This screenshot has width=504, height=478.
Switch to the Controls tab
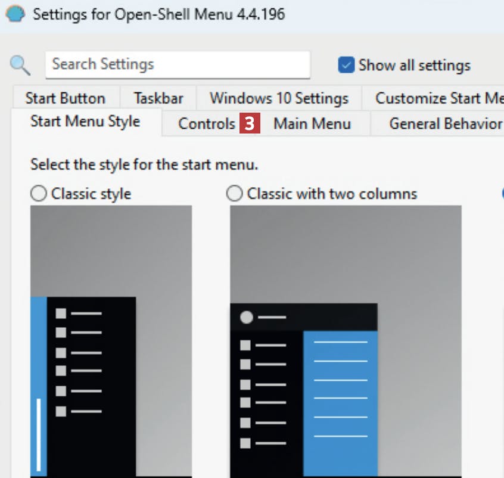(207, 124)
